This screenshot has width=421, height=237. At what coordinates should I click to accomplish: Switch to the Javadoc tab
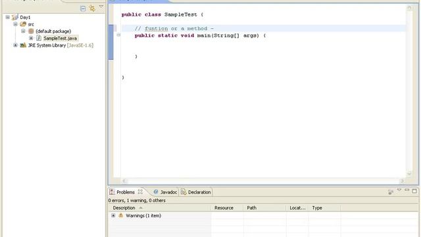click(x=168, y=192)
